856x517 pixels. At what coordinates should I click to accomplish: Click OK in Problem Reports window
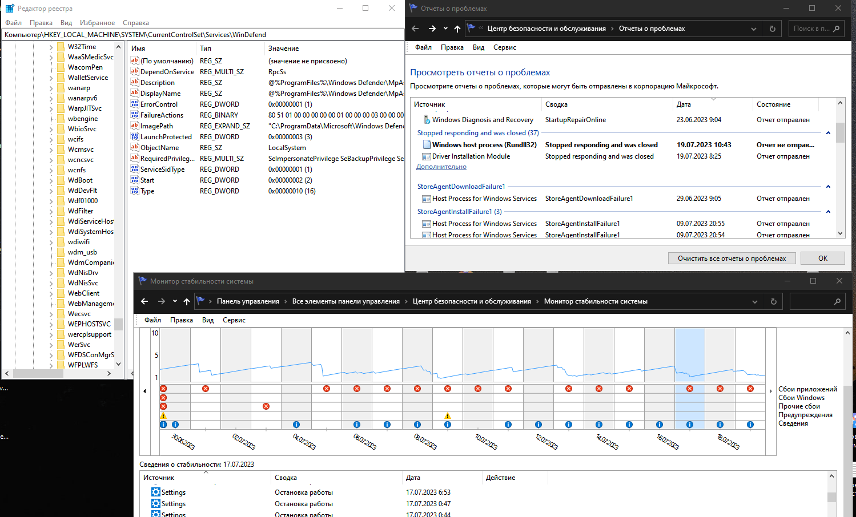[823, 258]
